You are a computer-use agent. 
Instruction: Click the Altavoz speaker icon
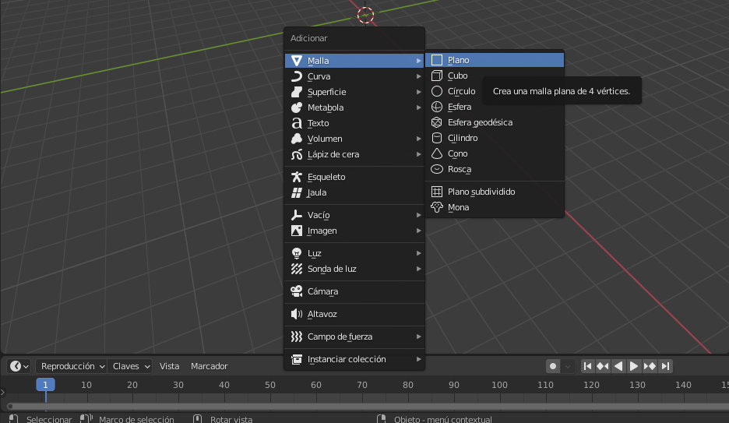296,314
